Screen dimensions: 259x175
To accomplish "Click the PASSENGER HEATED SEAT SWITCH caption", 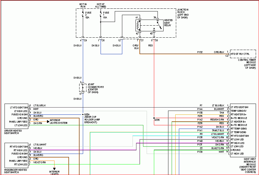I will tap(16, 171).
